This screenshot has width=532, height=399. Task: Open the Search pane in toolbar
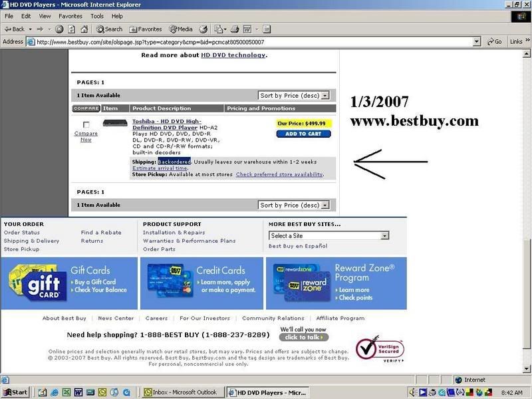[109, 29]
